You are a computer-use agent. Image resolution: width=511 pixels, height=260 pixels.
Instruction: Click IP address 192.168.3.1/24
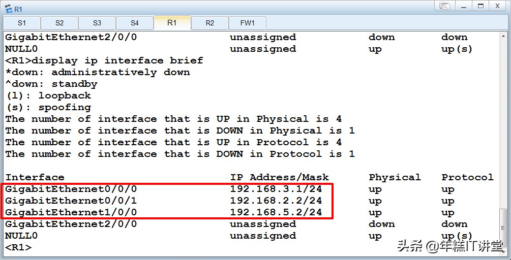(x=276, y=189)
